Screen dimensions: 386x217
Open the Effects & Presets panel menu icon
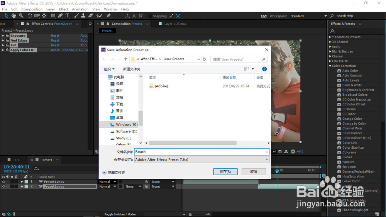(360, 24)
